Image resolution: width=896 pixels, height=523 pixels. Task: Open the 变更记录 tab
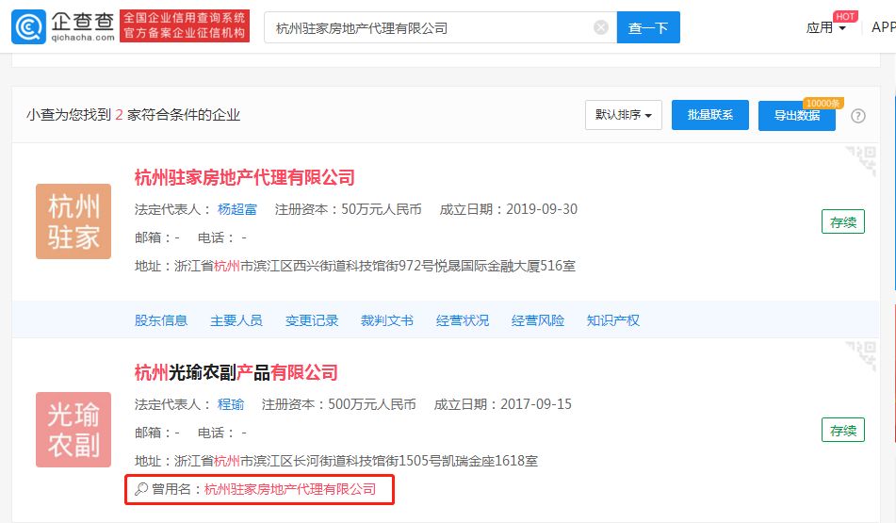(312, 320)
